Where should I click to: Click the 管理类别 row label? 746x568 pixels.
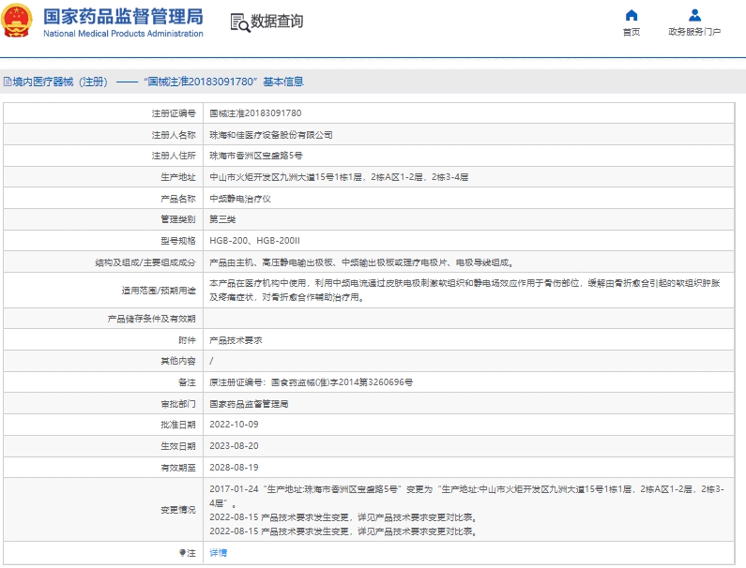pyautogui.click(x=178, y=219)
